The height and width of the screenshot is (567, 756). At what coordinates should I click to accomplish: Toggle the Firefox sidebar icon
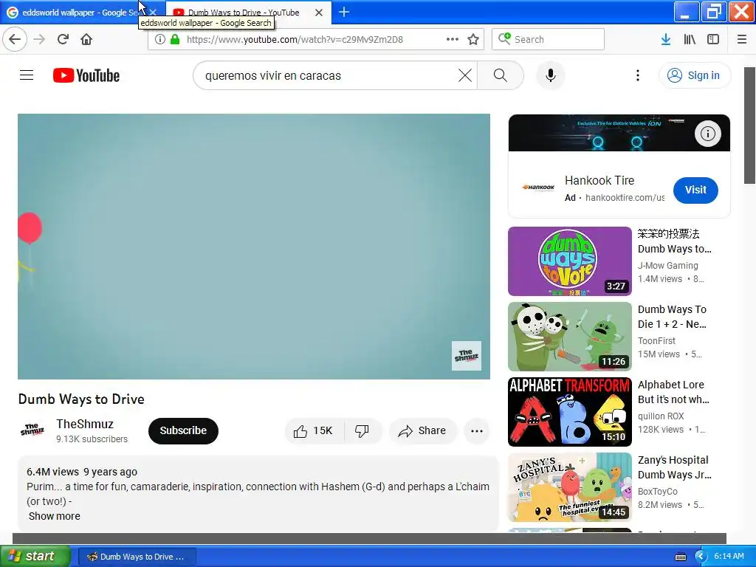coord(713,39)
